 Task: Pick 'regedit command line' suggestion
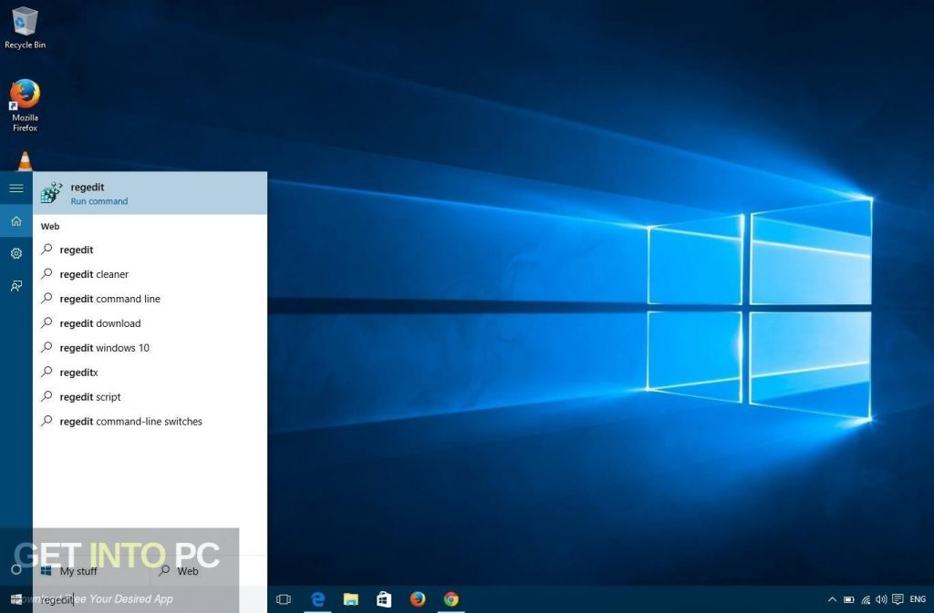150,299
